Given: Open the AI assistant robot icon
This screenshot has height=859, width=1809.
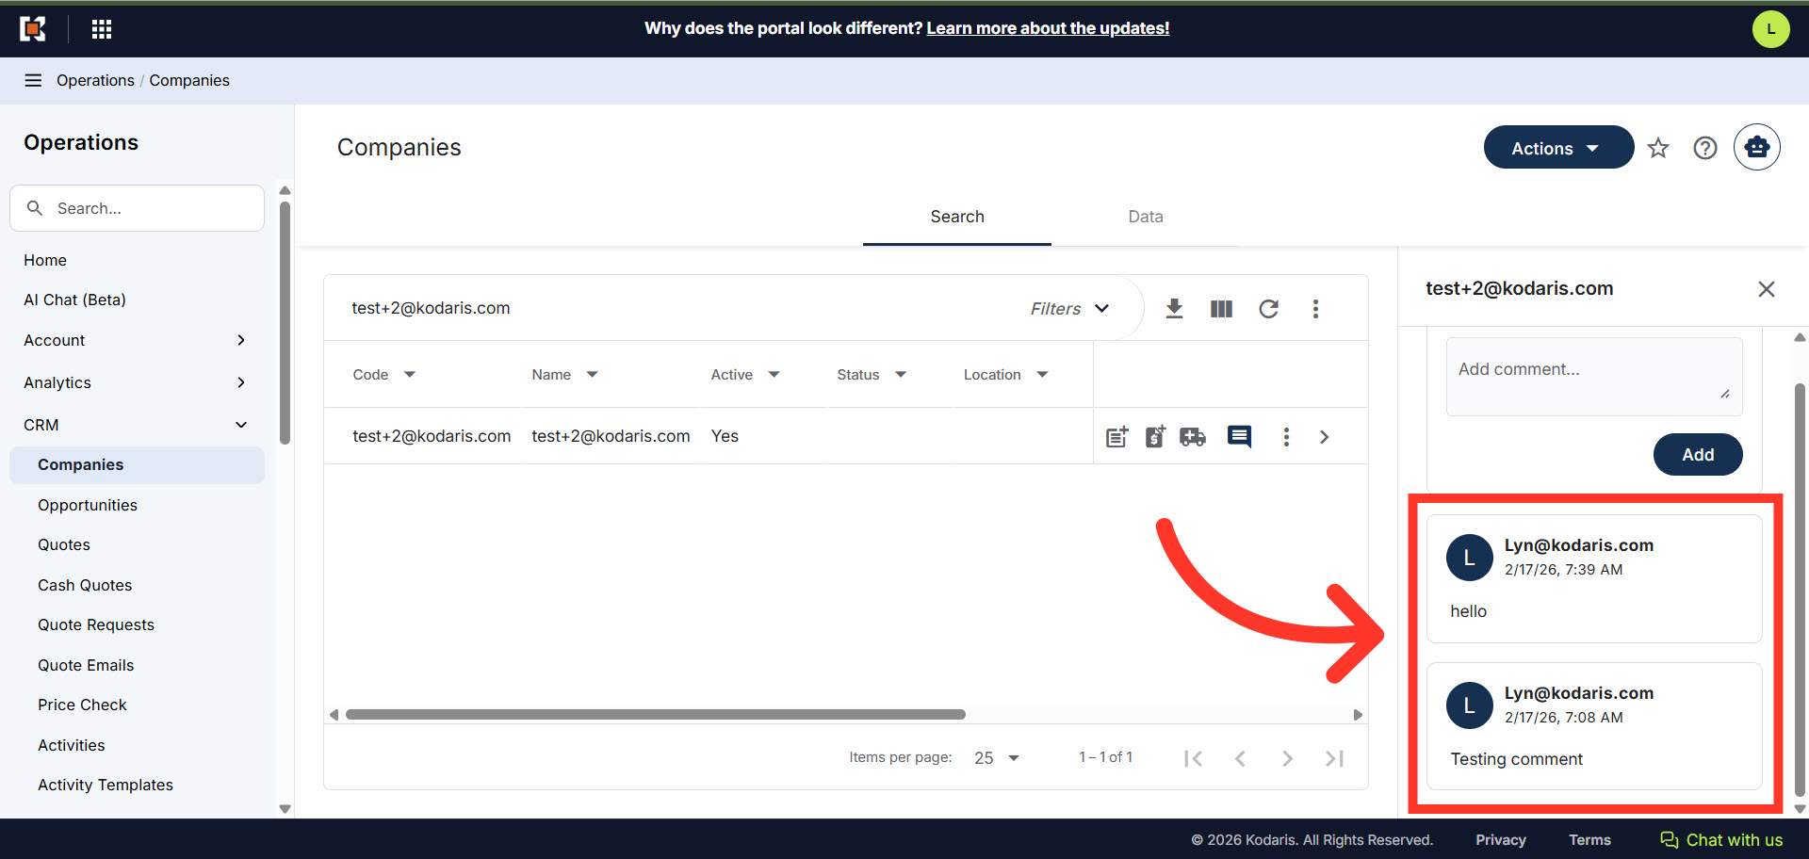Looking at the screenshot, I should coord(1757,147).
